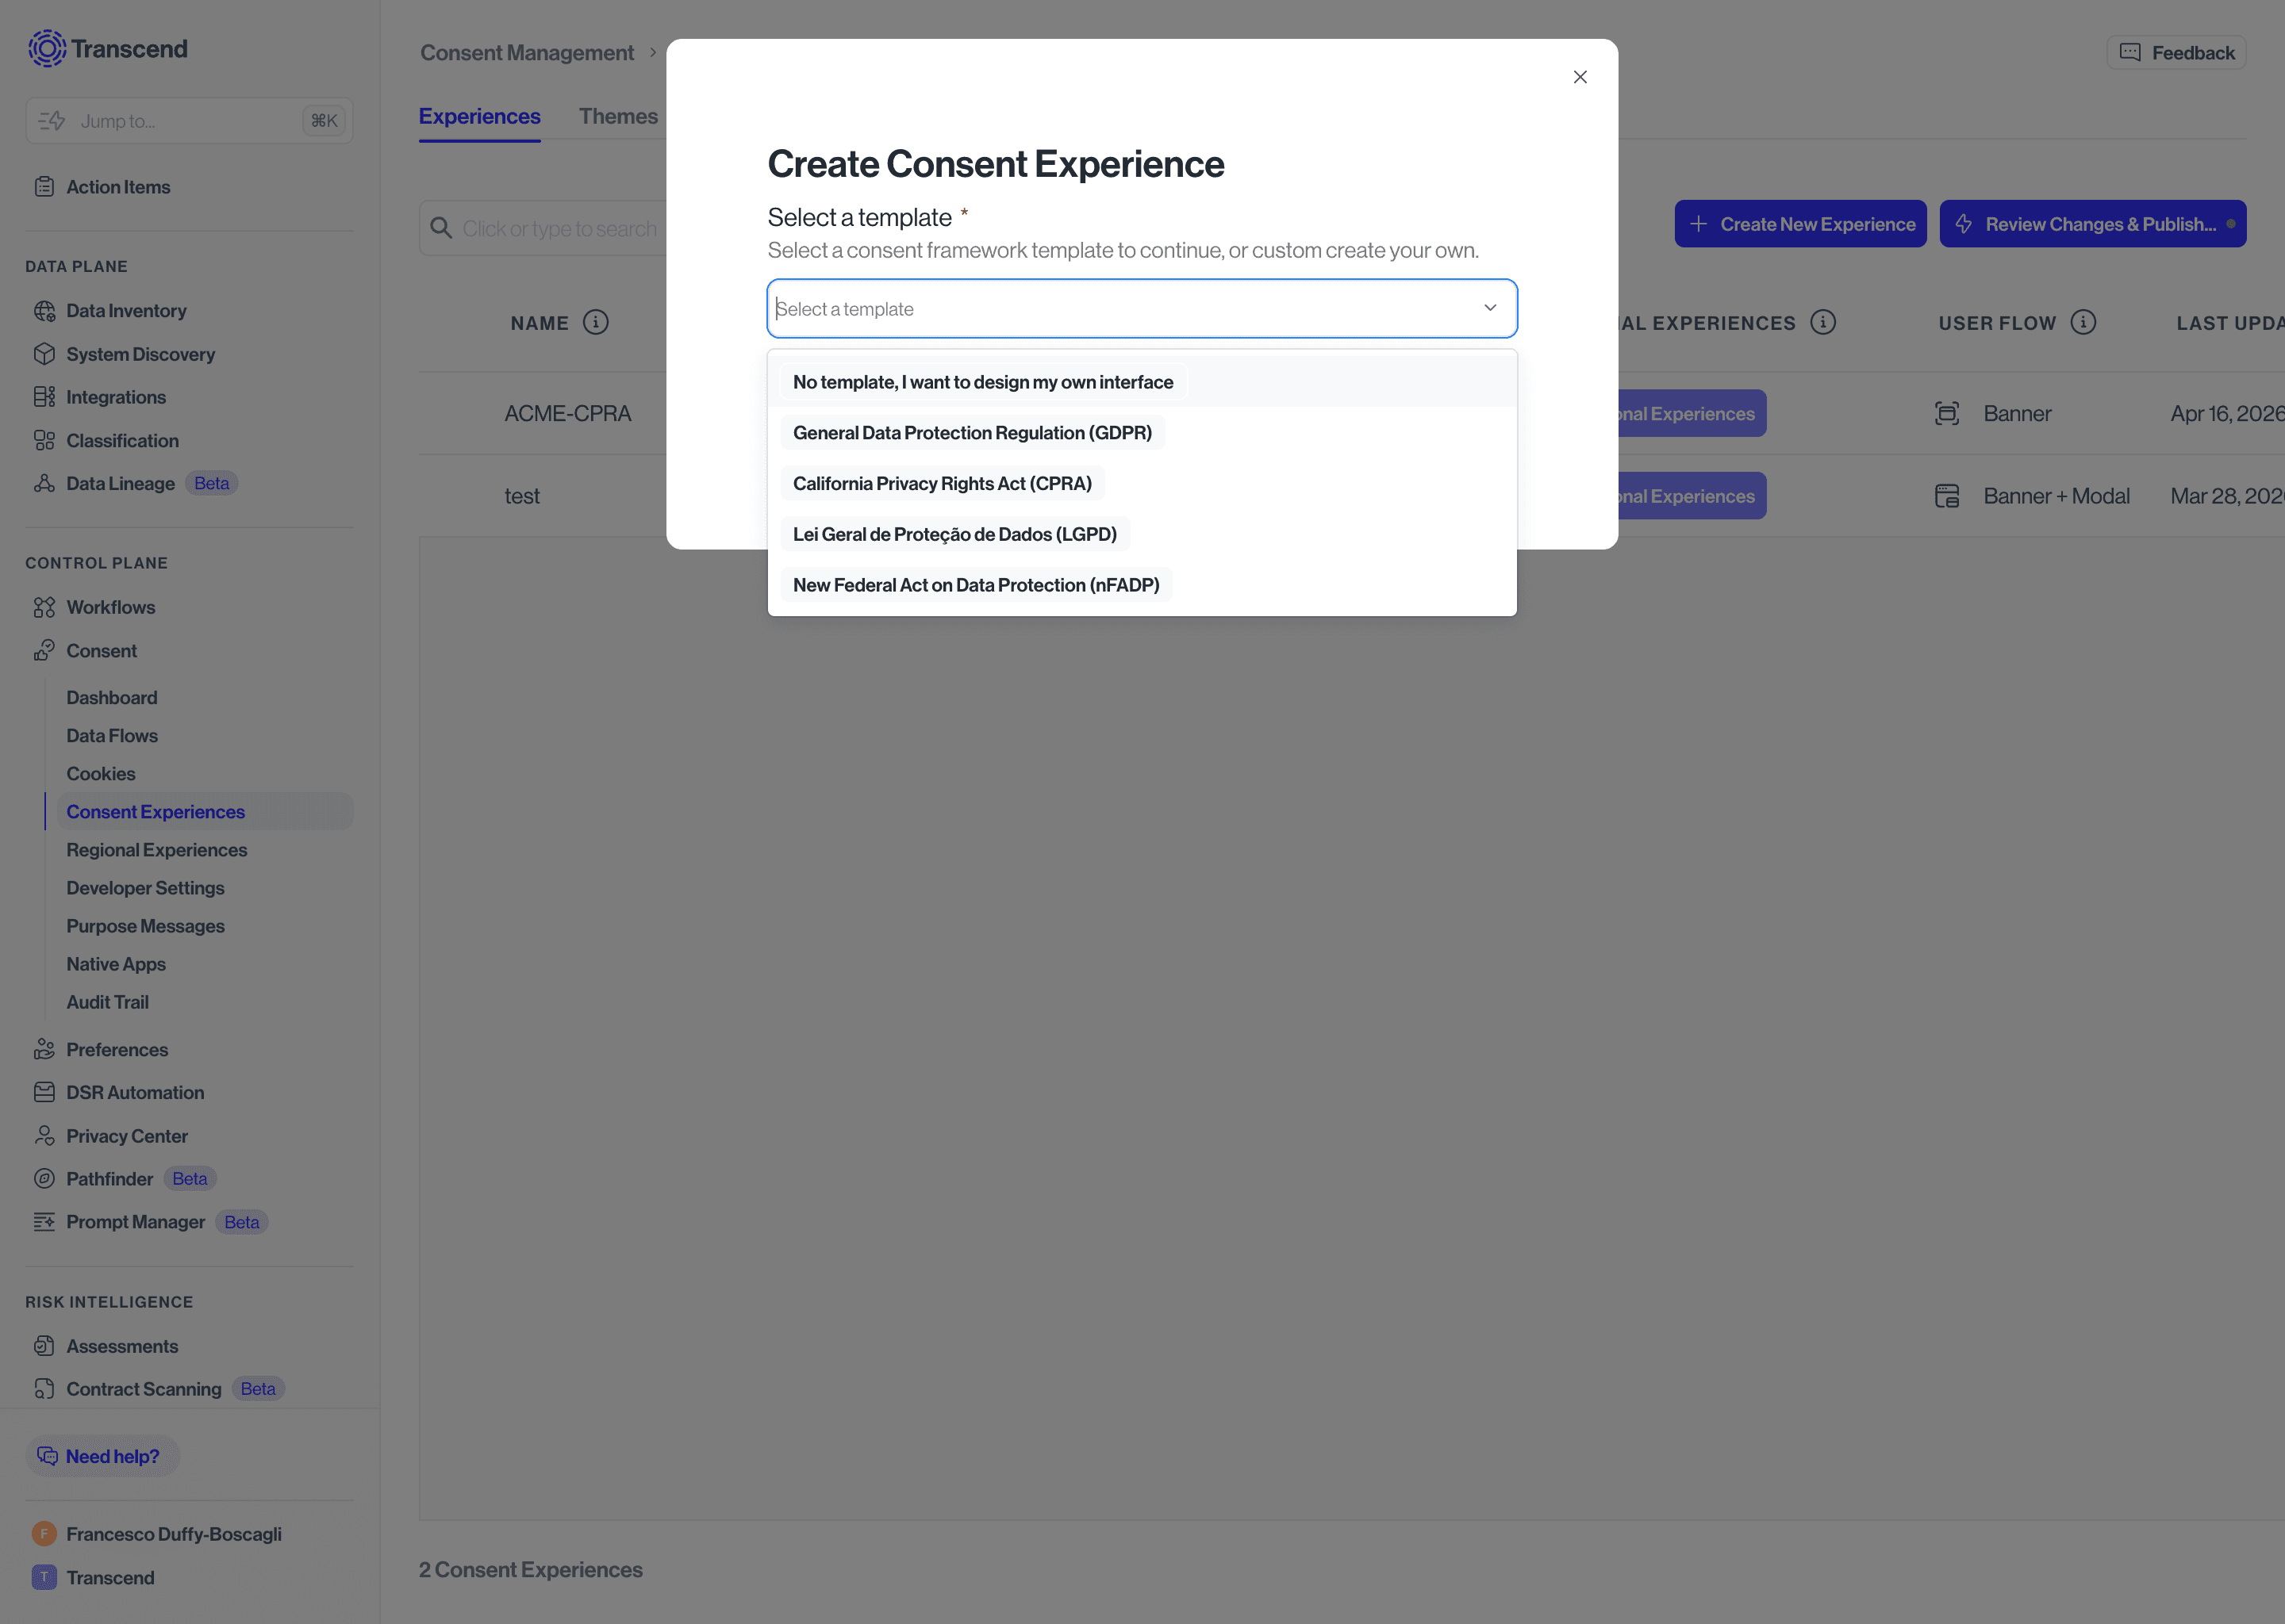The width and height of the screenshot is (2285, 1624).
Task: Focus the Select a template input
Action: point(1142,308)
